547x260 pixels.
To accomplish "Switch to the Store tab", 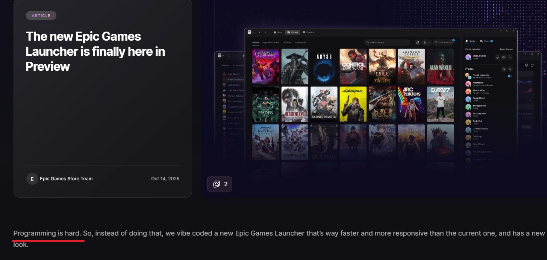I will [x=278, y=32].
